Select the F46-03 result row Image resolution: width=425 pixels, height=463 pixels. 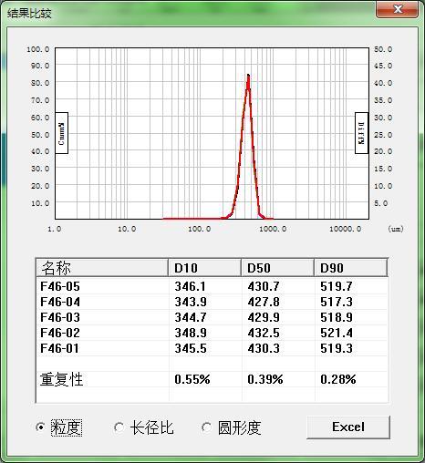point(212,317)
